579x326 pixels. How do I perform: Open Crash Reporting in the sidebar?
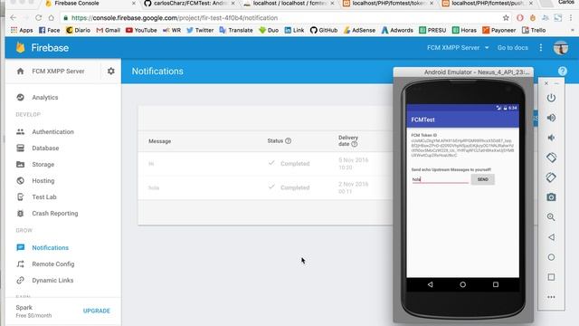[x=55, y=214]
